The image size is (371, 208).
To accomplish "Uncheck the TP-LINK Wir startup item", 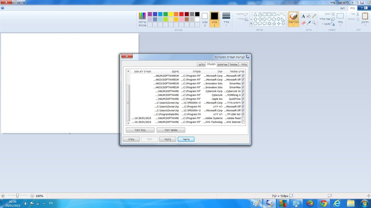I will point(243,114).
